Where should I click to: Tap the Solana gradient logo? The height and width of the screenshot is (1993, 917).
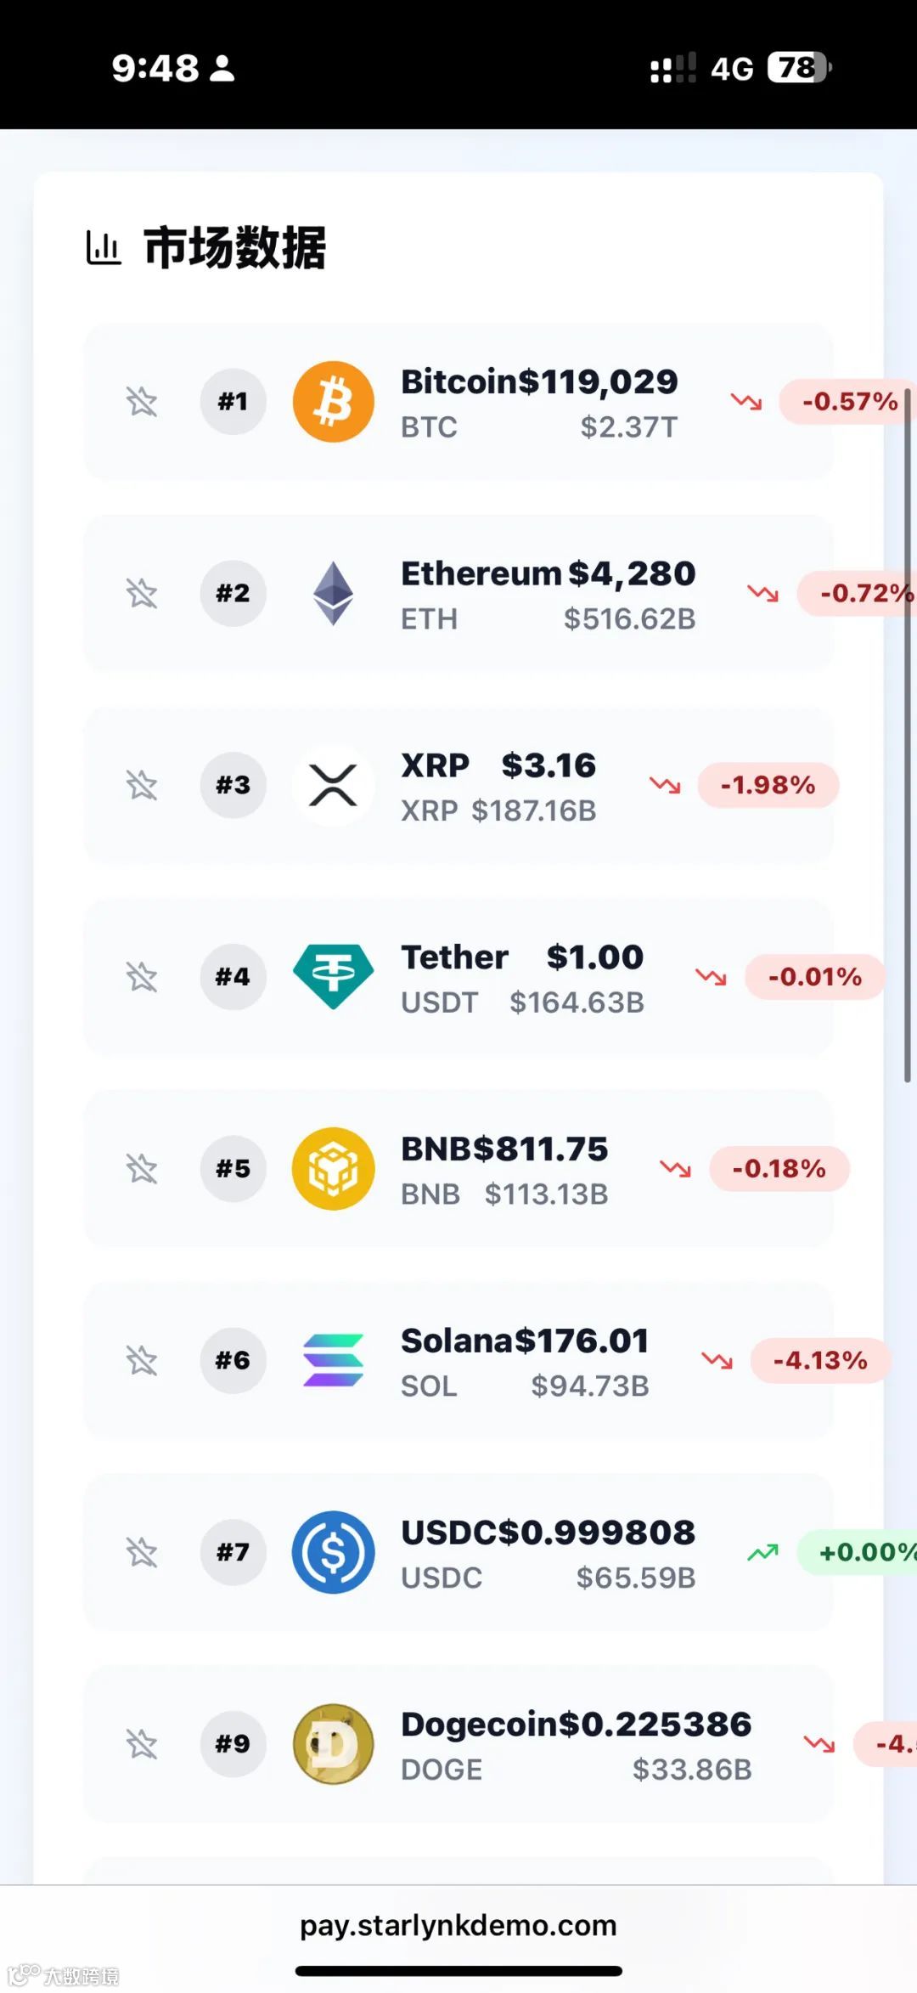pos(333,1360)
